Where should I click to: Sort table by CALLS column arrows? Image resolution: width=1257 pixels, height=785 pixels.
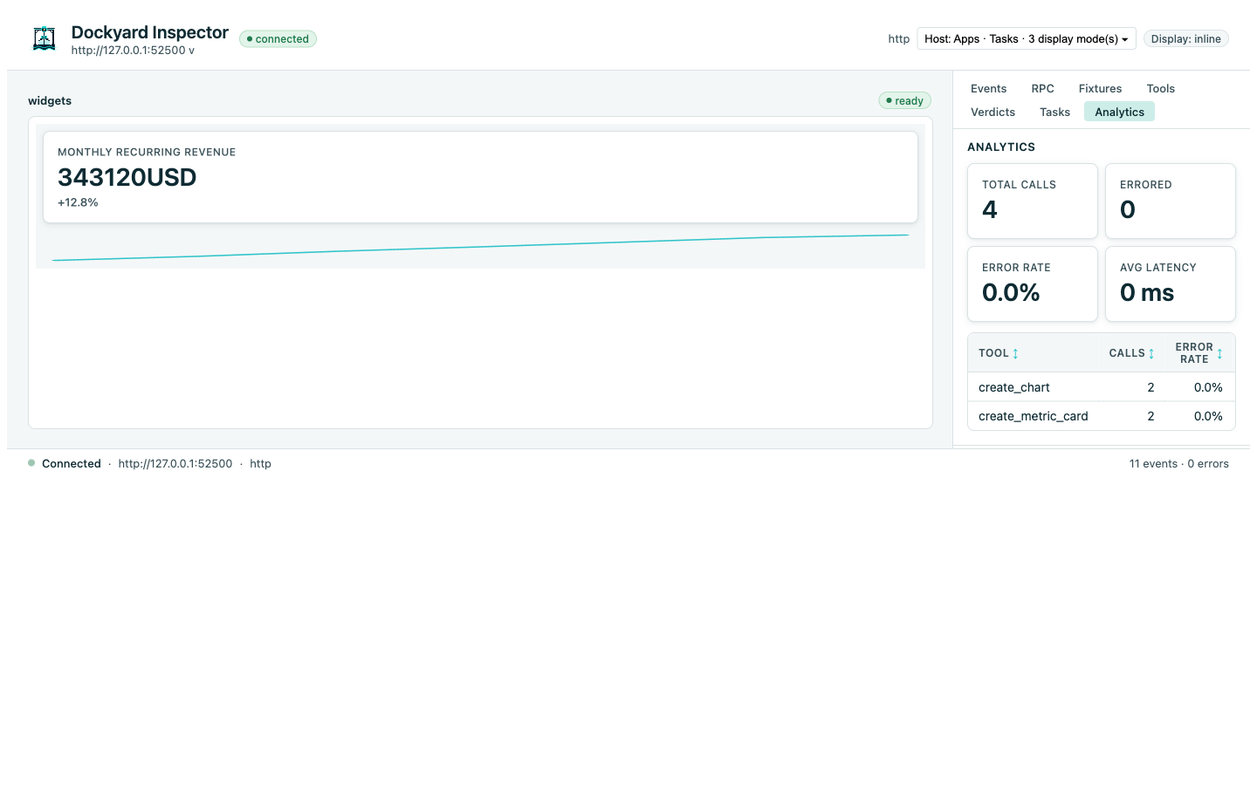[1151, 353]
